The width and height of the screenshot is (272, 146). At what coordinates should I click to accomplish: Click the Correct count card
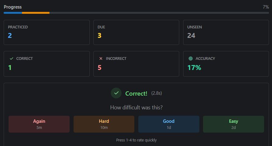47,64
